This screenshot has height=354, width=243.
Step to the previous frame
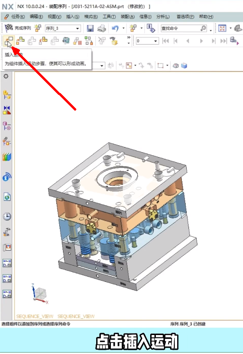point(176,41)
